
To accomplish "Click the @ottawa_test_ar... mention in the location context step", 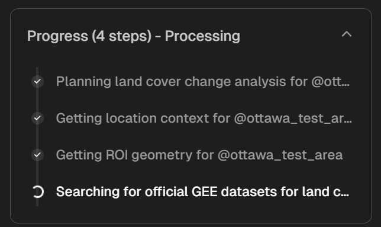I will pyautogui.click(x=293, y=119).
